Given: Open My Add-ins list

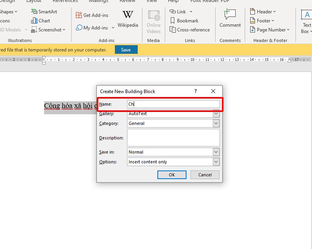Looking at the screenshot, I should (x=92, y=28).
